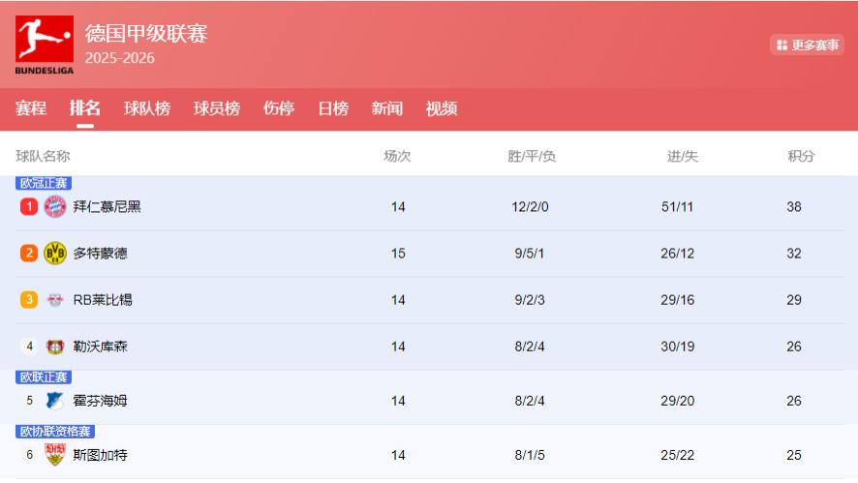Viewport: 858px width, 483px height.
Task: Click the 欧联正赛 zone label
Action: click(x=44, y=377)
